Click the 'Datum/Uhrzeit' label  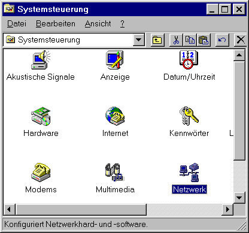pos(189,77)
